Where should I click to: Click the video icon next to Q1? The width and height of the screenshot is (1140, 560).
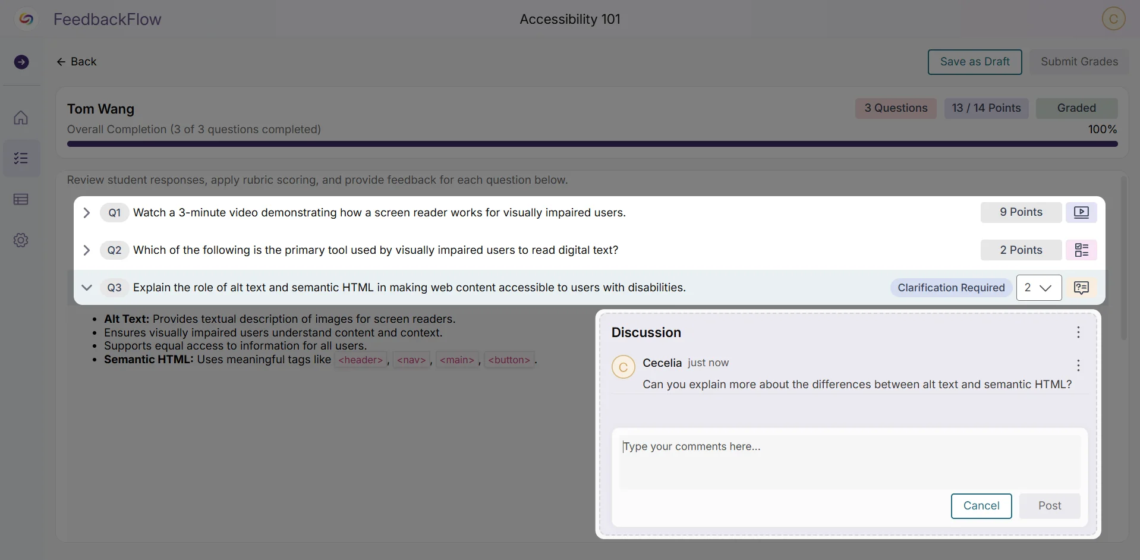click(x=1082, y=212)
